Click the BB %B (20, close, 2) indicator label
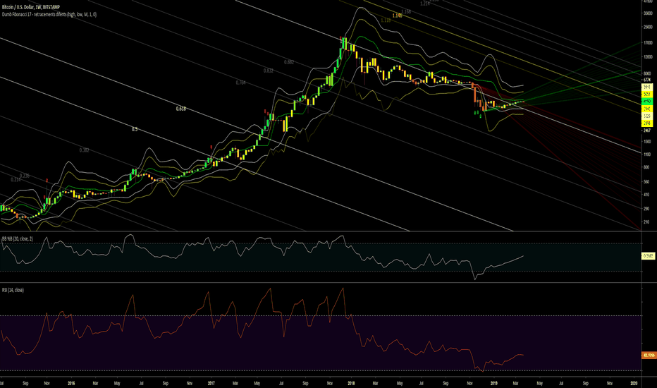The height and width of the screenshot is (388, 657). pyautogui.click(x=18, y=238)
